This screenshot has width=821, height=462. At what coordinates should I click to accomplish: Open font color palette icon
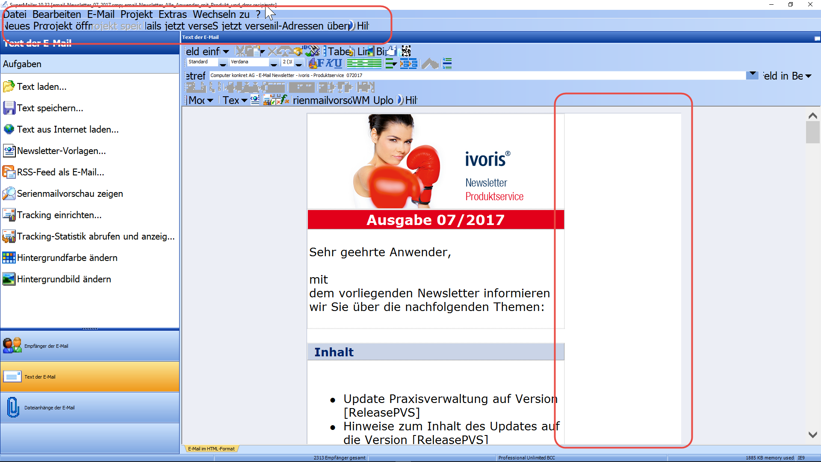click(313, 63)
